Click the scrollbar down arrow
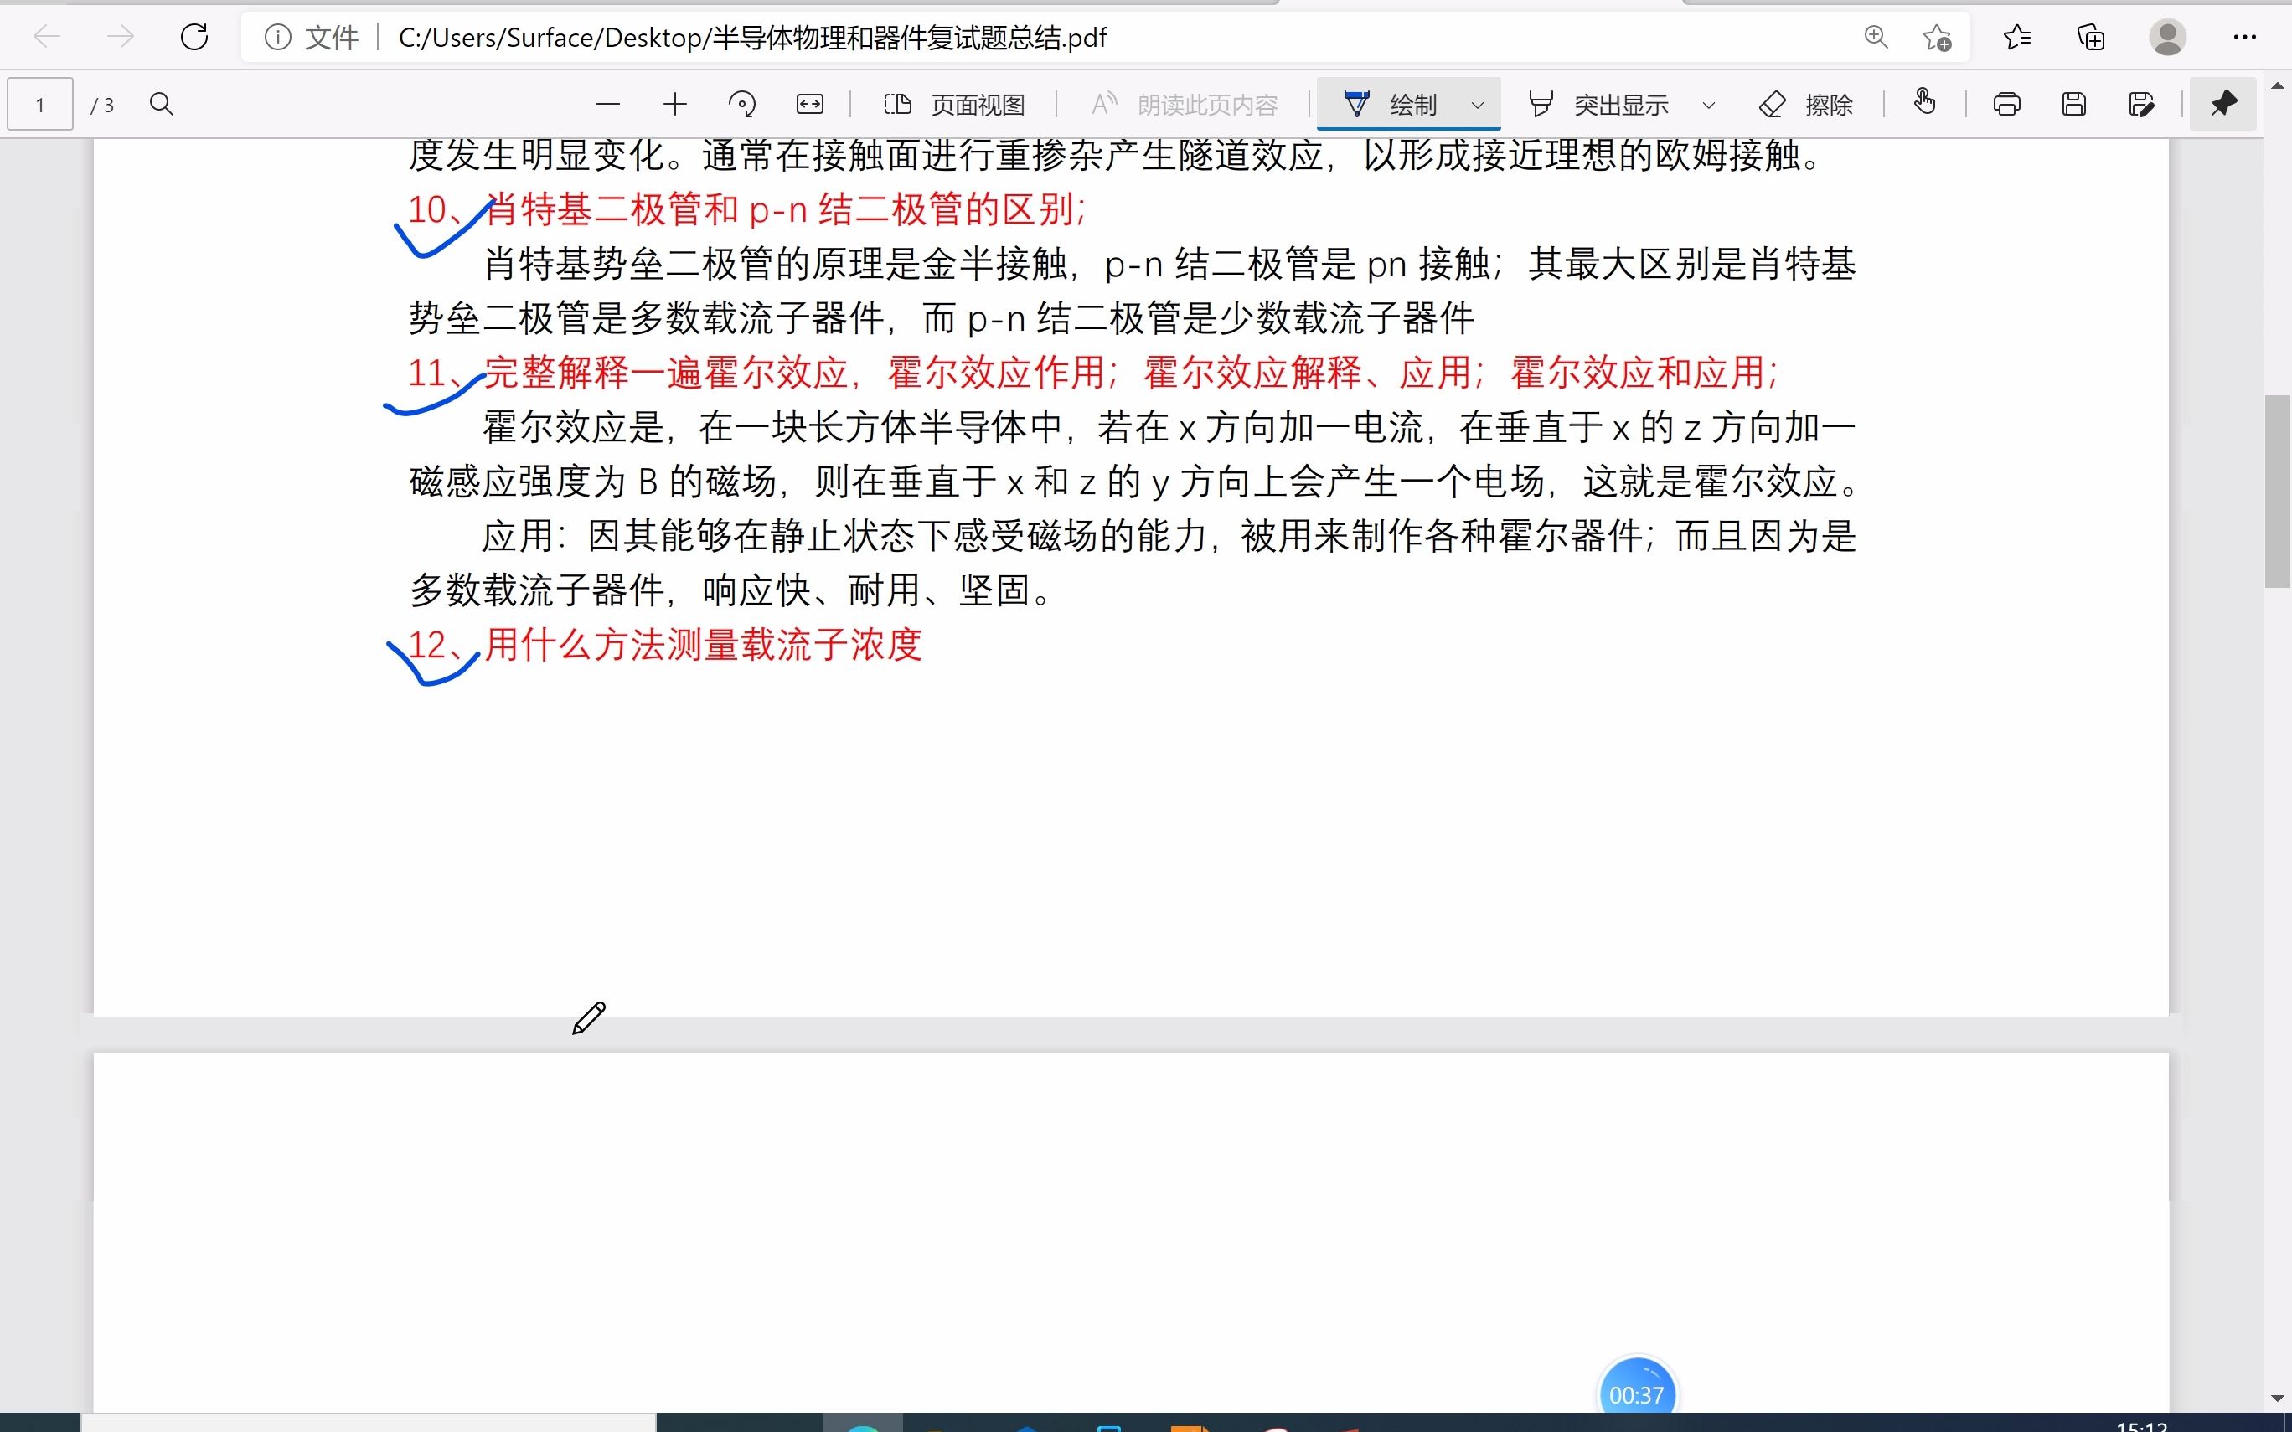The width and height of the screenshot is (2292, 1432). [2278, 1398]
